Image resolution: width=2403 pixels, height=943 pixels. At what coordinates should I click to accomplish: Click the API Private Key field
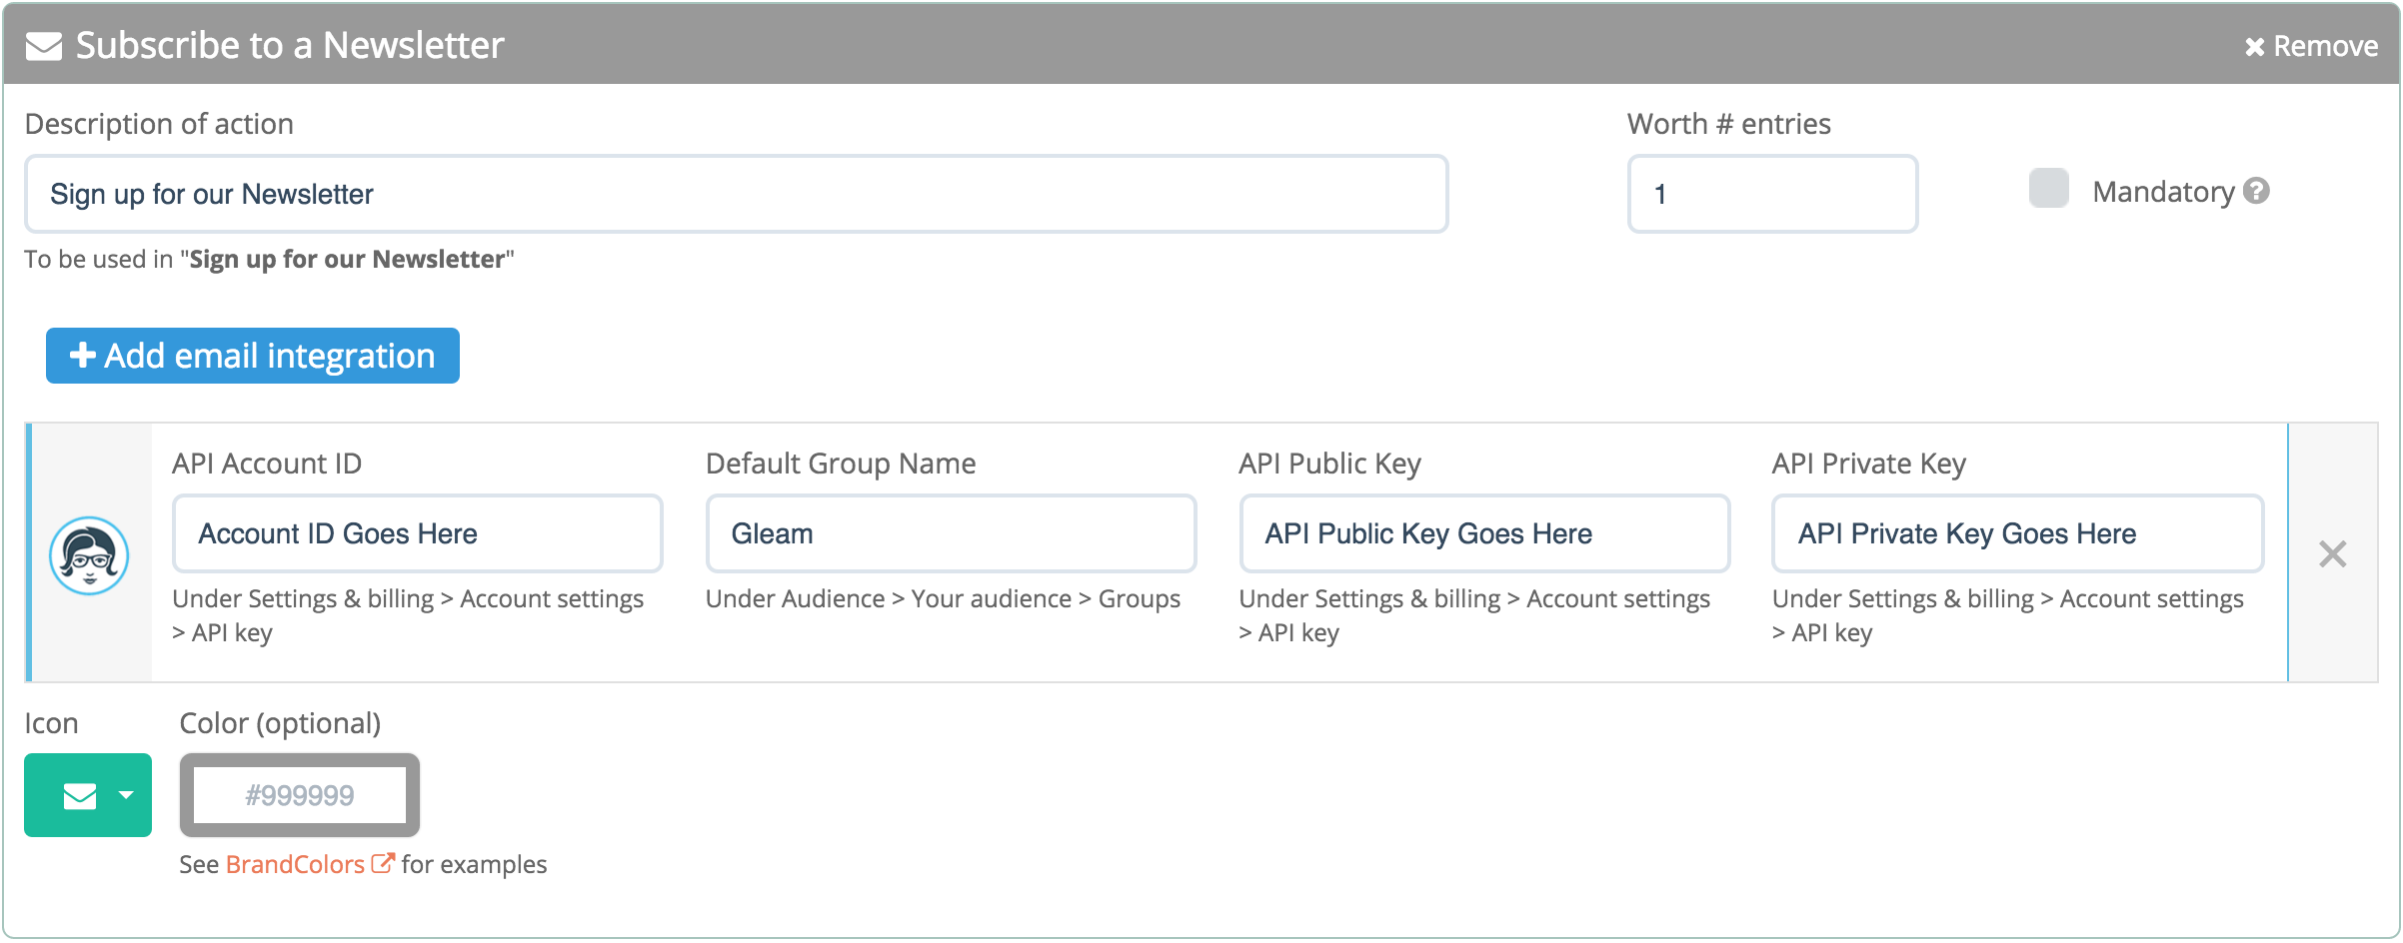[2018, 533]
